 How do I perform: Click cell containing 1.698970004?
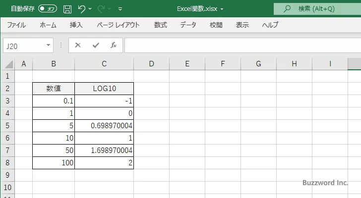(x=104, y=150)
